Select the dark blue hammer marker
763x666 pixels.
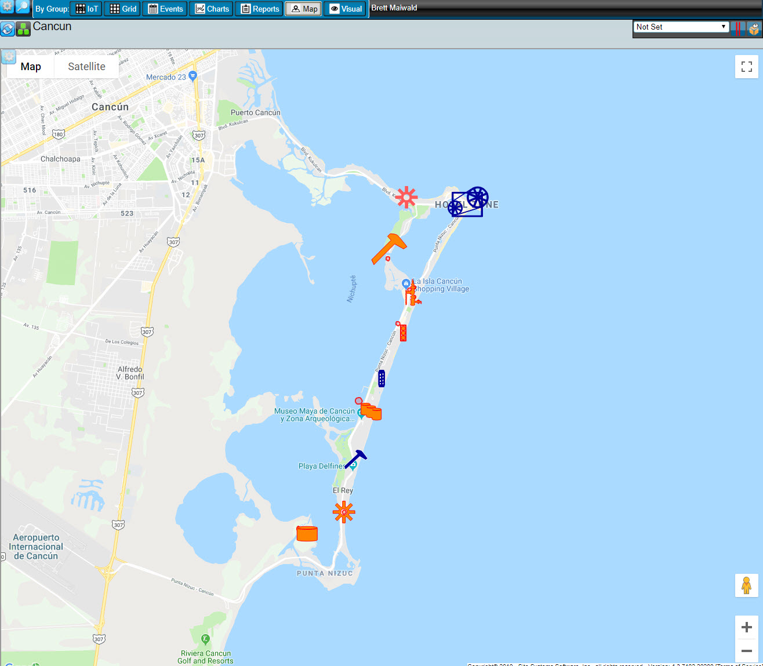[355, 459]
